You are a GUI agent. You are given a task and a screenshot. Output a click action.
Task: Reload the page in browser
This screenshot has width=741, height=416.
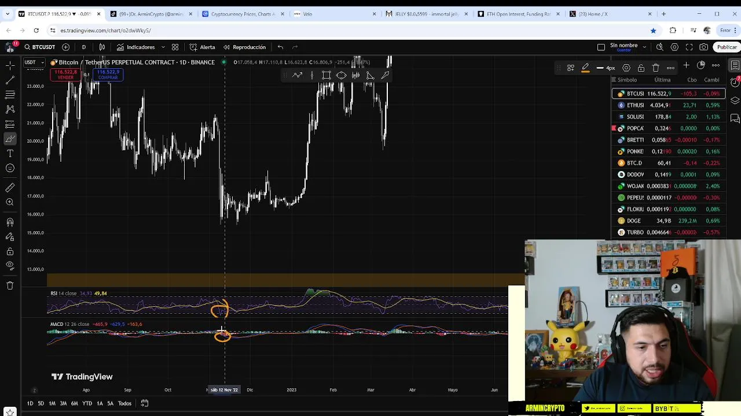[x=36, y=30]
